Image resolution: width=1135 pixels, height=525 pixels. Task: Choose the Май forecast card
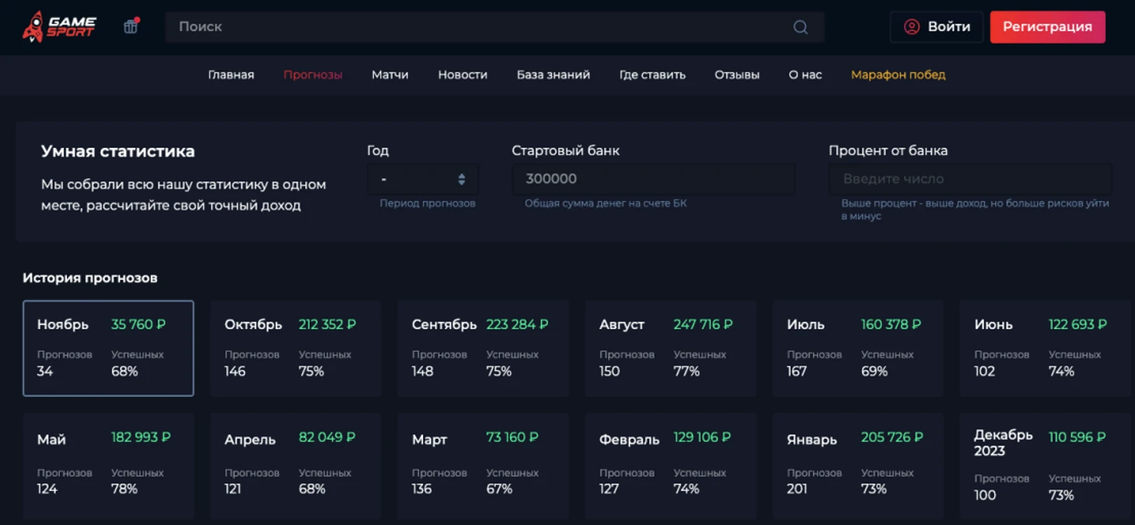(x=108, y=465)
